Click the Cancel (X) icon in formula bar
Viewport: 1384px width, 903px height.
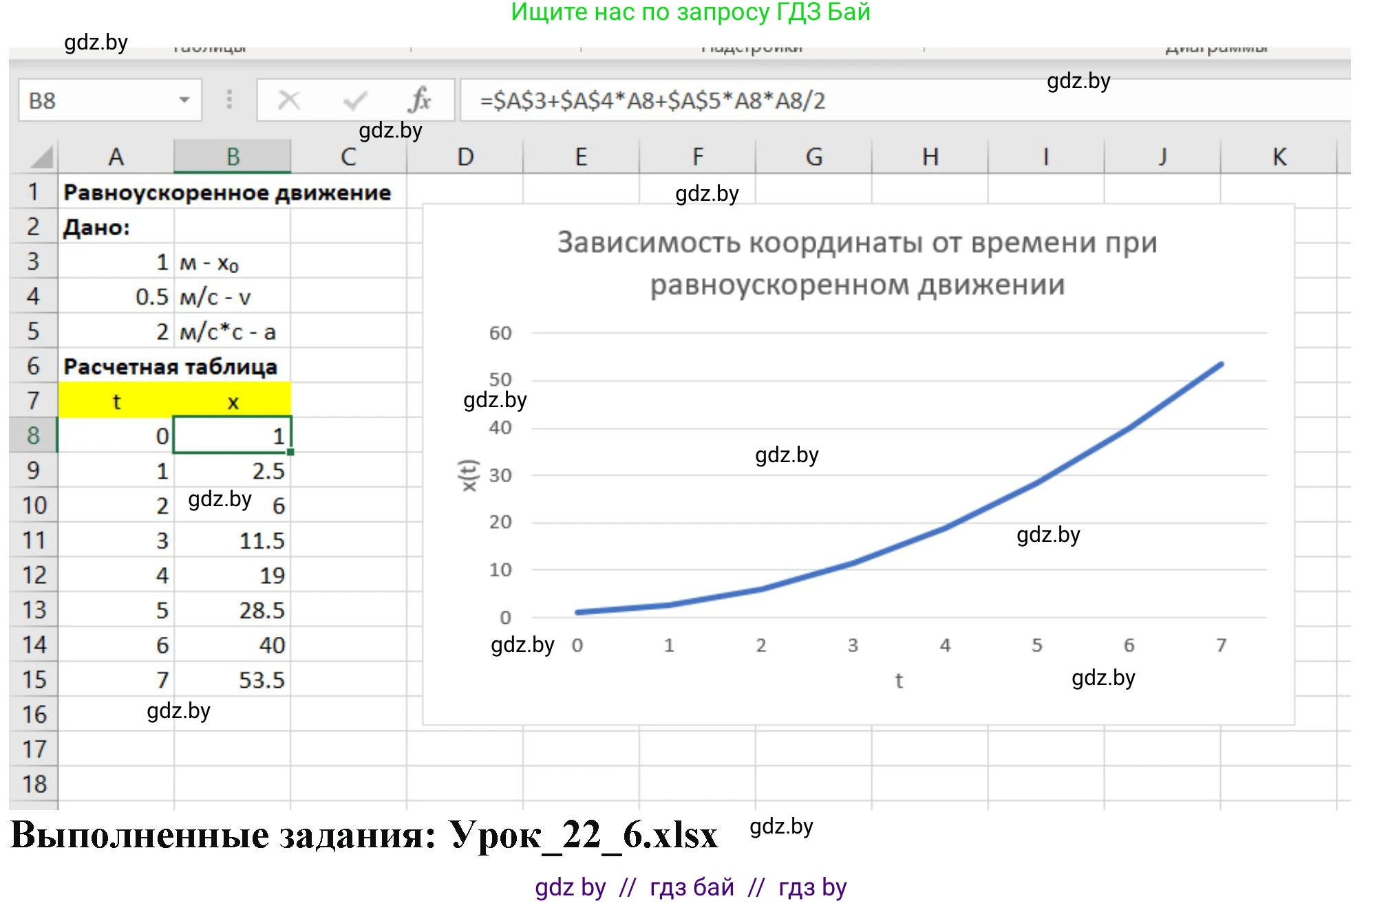[290, 100]
